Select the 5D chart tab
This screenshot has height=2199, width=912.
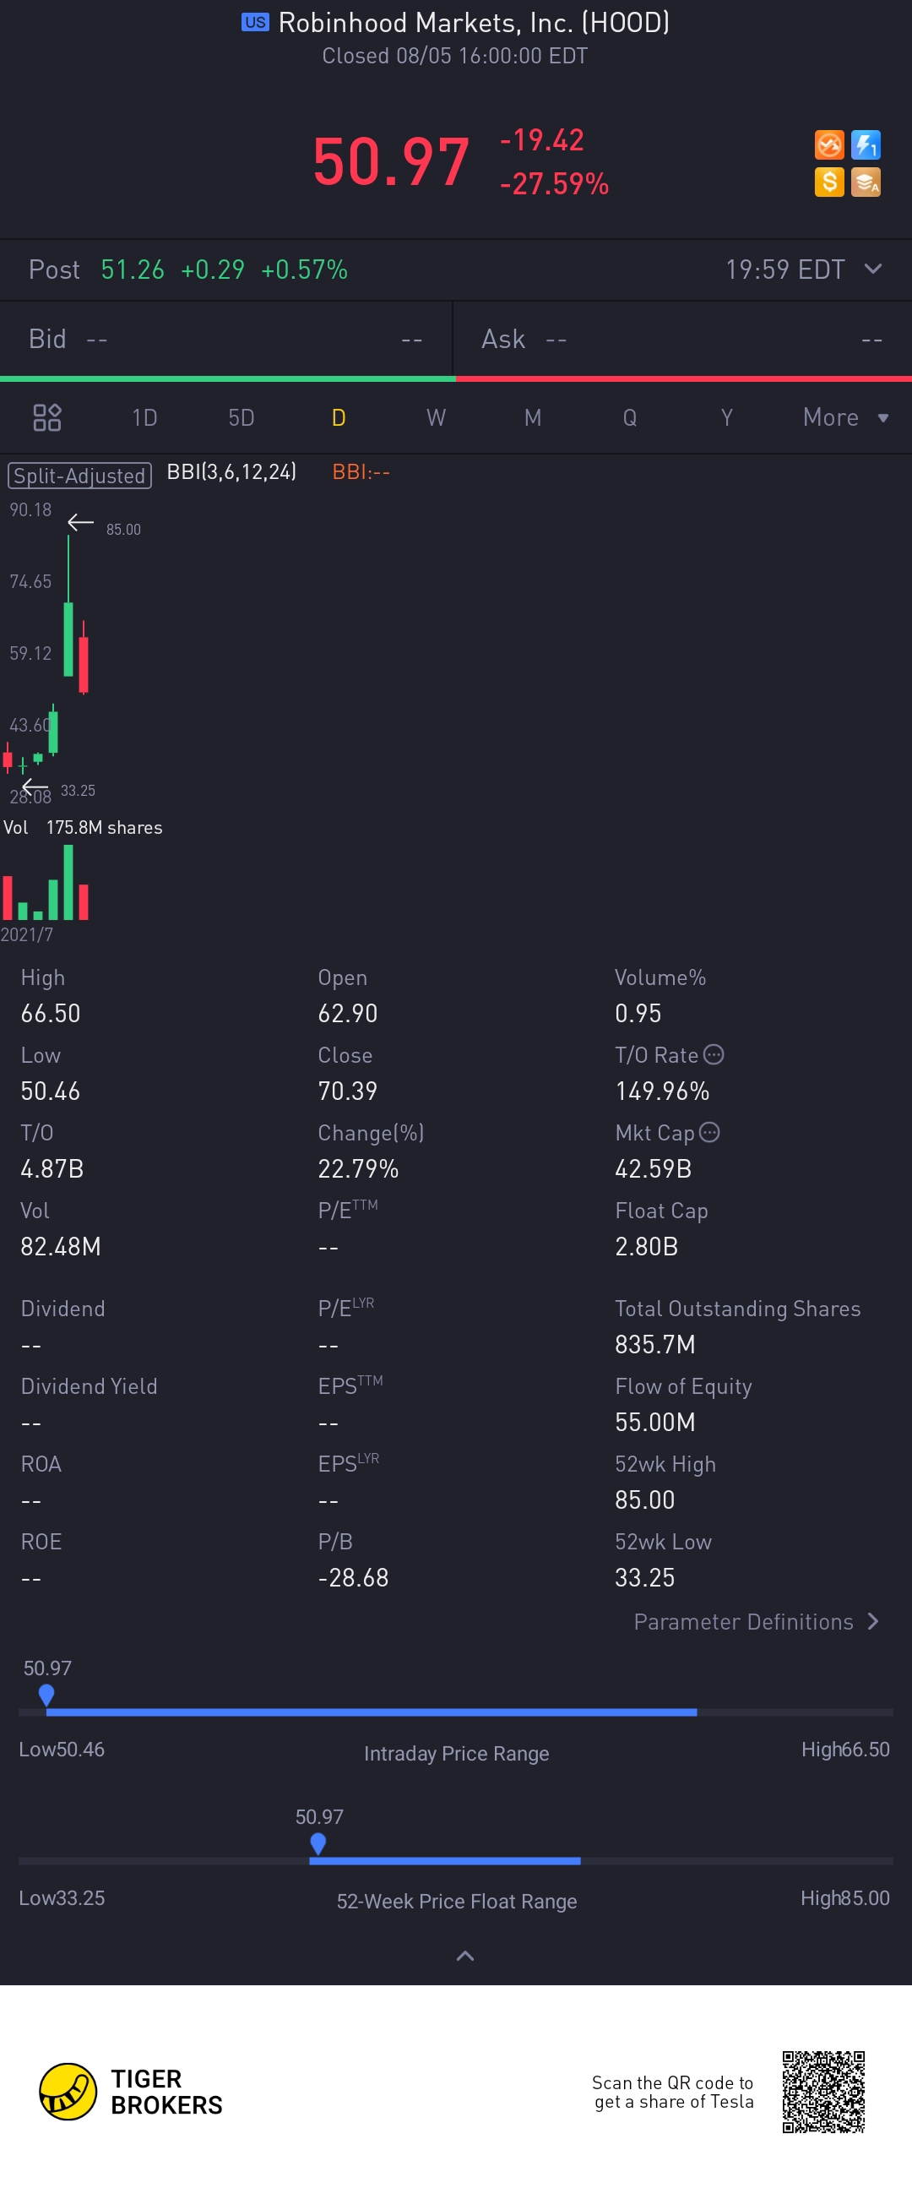242,417
